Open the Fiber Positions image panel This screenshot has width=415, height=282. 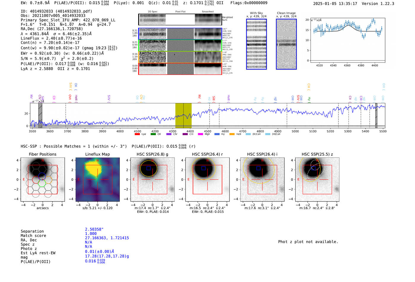(43, 180)
